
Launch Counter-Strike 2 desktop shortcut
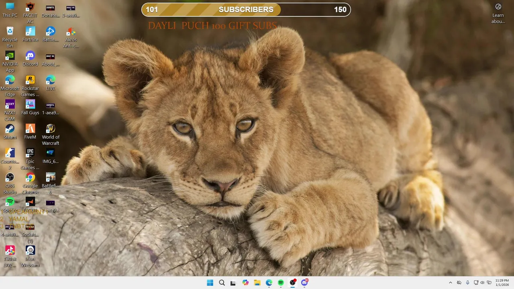(x=10, y=159)
